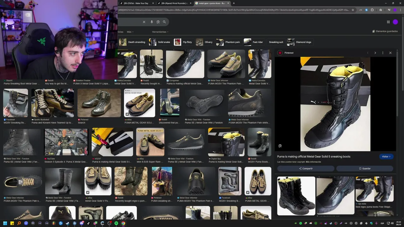Open the Eurogamer 'Puma is making official' result
Viewport: 404px width, 227px height.
click(x=185, y=64)
